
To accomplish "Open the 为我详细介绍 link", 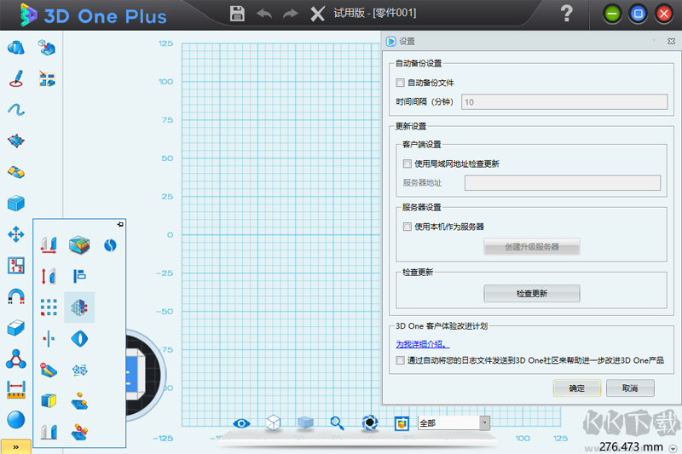I will pyautogui.click(x=422, y=344).
